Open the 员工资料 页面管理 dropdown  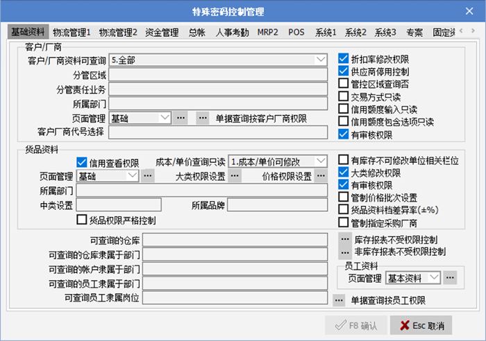(x=434, y=278)
